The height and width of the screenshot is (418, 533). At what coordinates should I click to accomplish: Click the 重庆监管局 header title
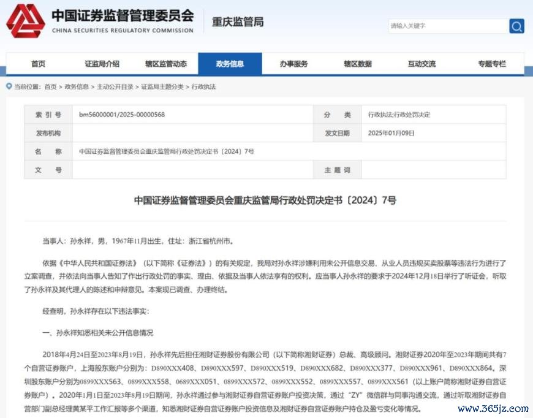click(x=238, y=22)
